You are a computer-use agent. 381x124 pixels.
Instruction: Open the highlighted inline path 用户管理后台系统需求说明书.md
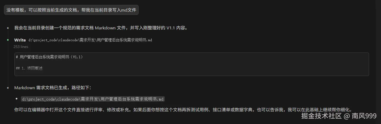(93, 99)
